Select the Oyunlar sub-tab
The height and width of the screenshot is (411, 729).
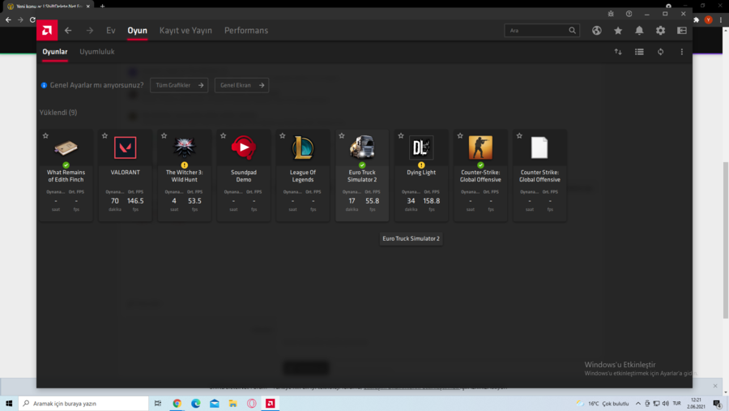click(x=55, y=52)
